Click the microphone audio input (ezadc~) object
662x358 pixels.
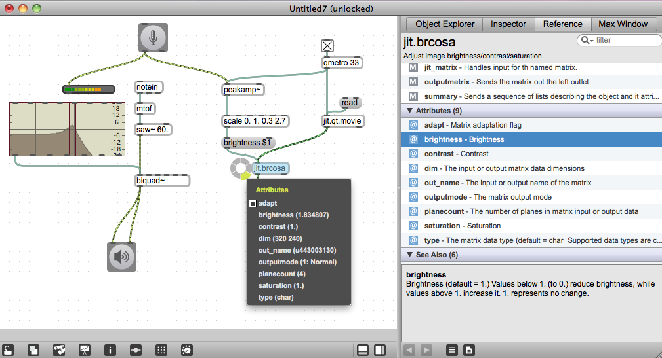click(x=153, y=38)
